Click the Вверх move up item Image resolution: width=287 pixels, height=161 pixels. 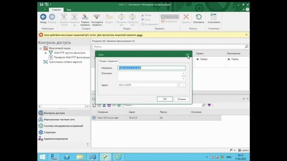click(x=146, y=15)
